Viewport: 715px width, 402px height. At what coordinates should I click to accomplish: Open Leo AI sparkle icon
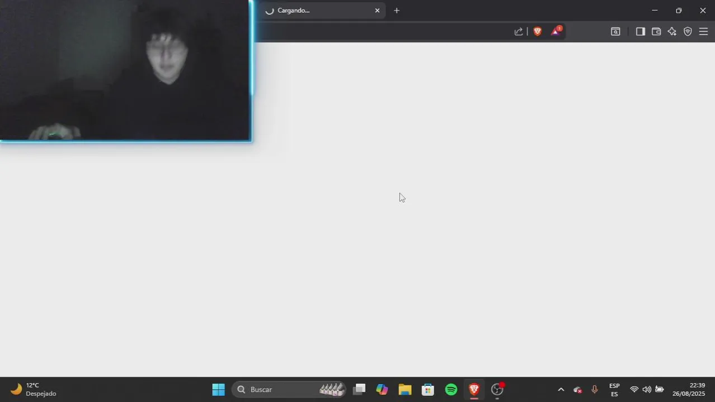tap(672, 32)
